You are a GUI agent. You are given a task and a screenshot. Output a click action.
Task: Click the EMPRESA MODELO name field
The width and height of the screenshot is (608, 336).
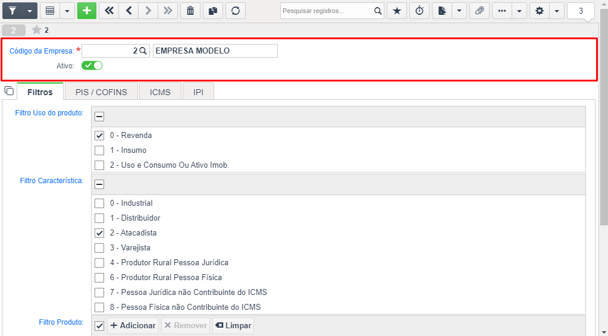tap(215, 51)
